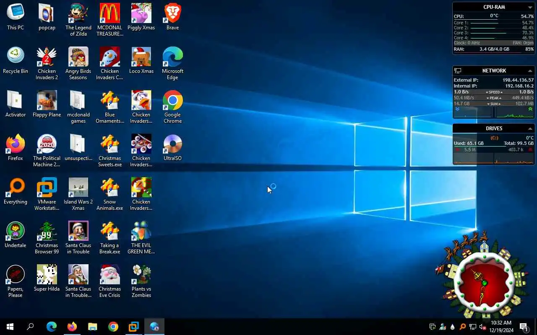The width and height of the screenshot is (537, 335).
Task: Click the Papers, Please desktop icon
Action: point(16,281)
